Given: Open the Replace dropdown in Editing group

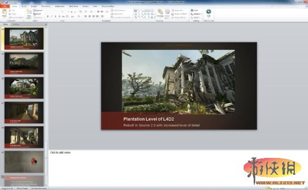Looking at the screenshot, I should pos(196,14).
